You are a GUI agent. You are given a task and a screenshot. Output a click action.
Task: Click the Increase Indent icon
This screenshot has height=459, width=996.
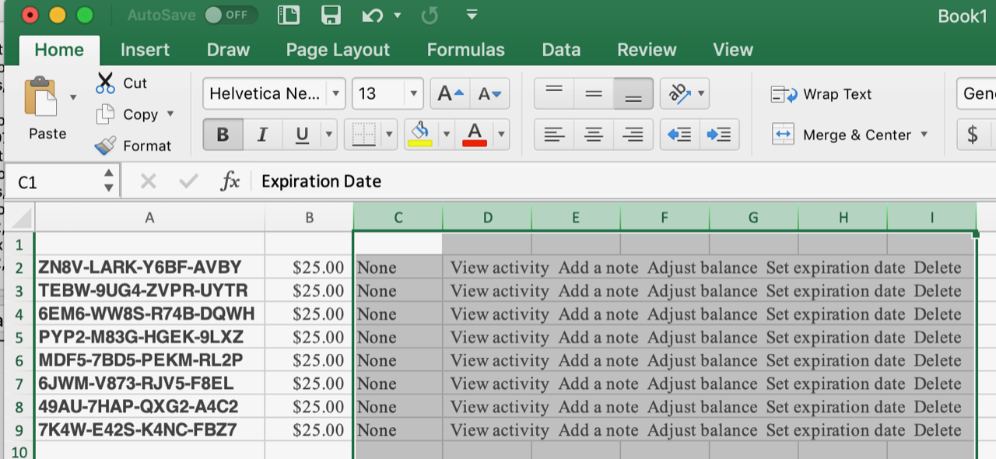tap(719, 135)
